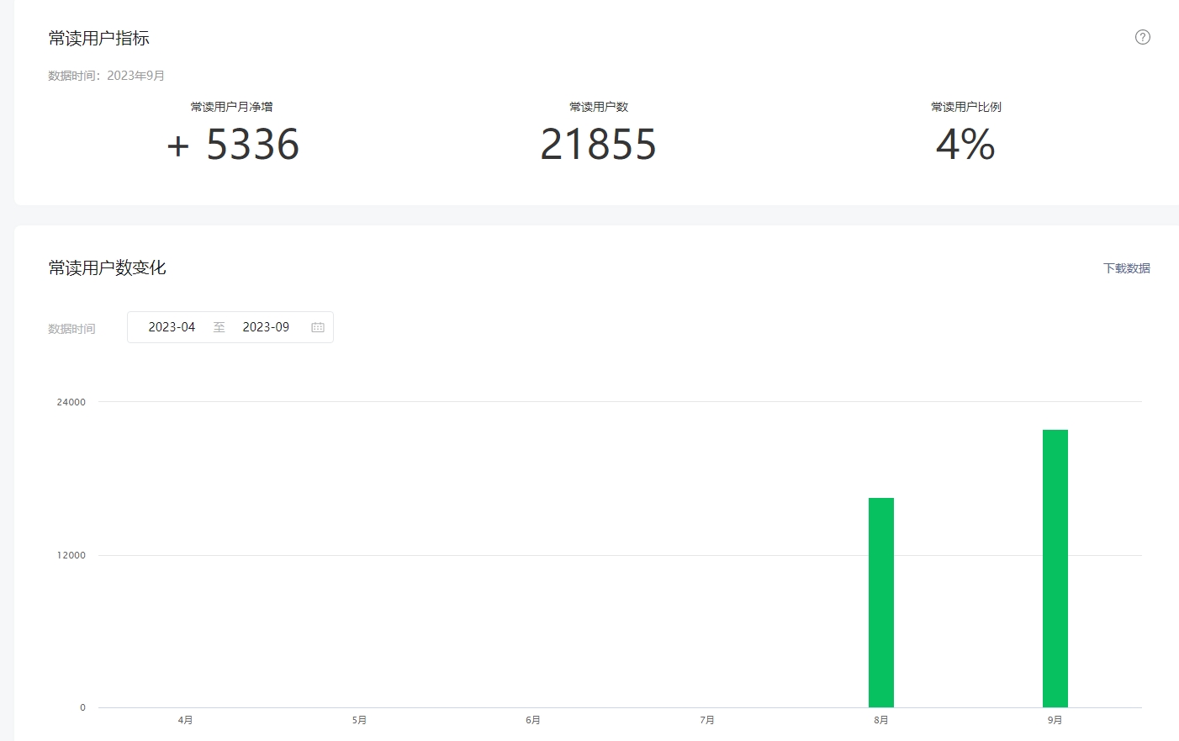Select the end date 2023-09 field
1179x741 pixels.
click(266, 327)
